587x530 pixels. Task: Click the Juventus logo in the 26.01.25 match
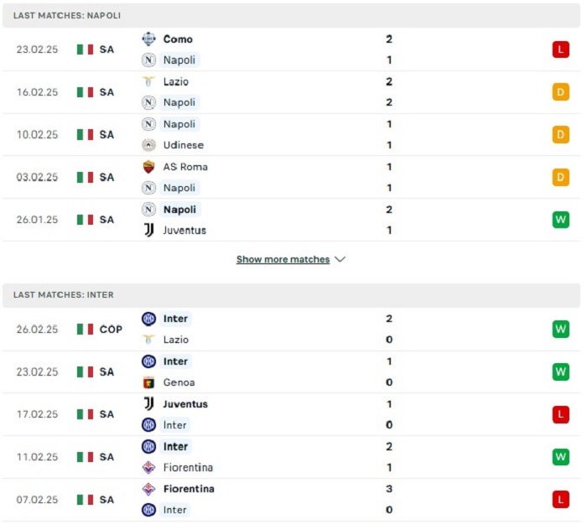pyautogui.click(x=148, y=230)
